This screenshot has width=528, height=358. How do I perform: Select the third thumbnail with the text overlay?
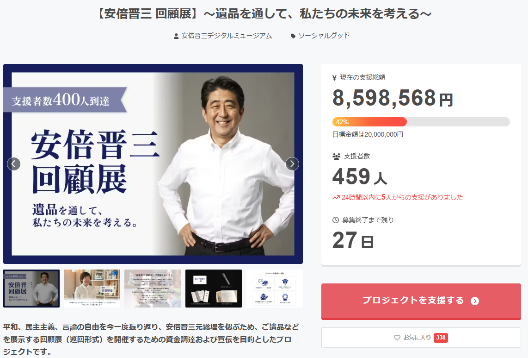tap(153, 289)
